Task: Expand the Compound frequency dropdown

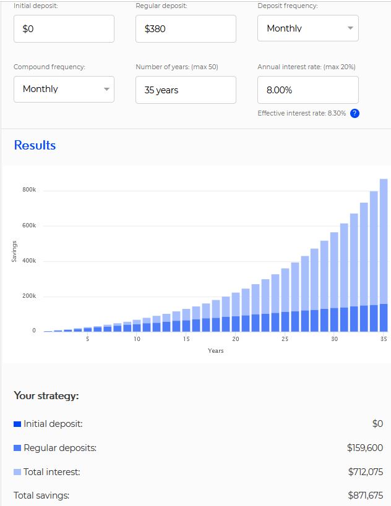Action: 64,89
